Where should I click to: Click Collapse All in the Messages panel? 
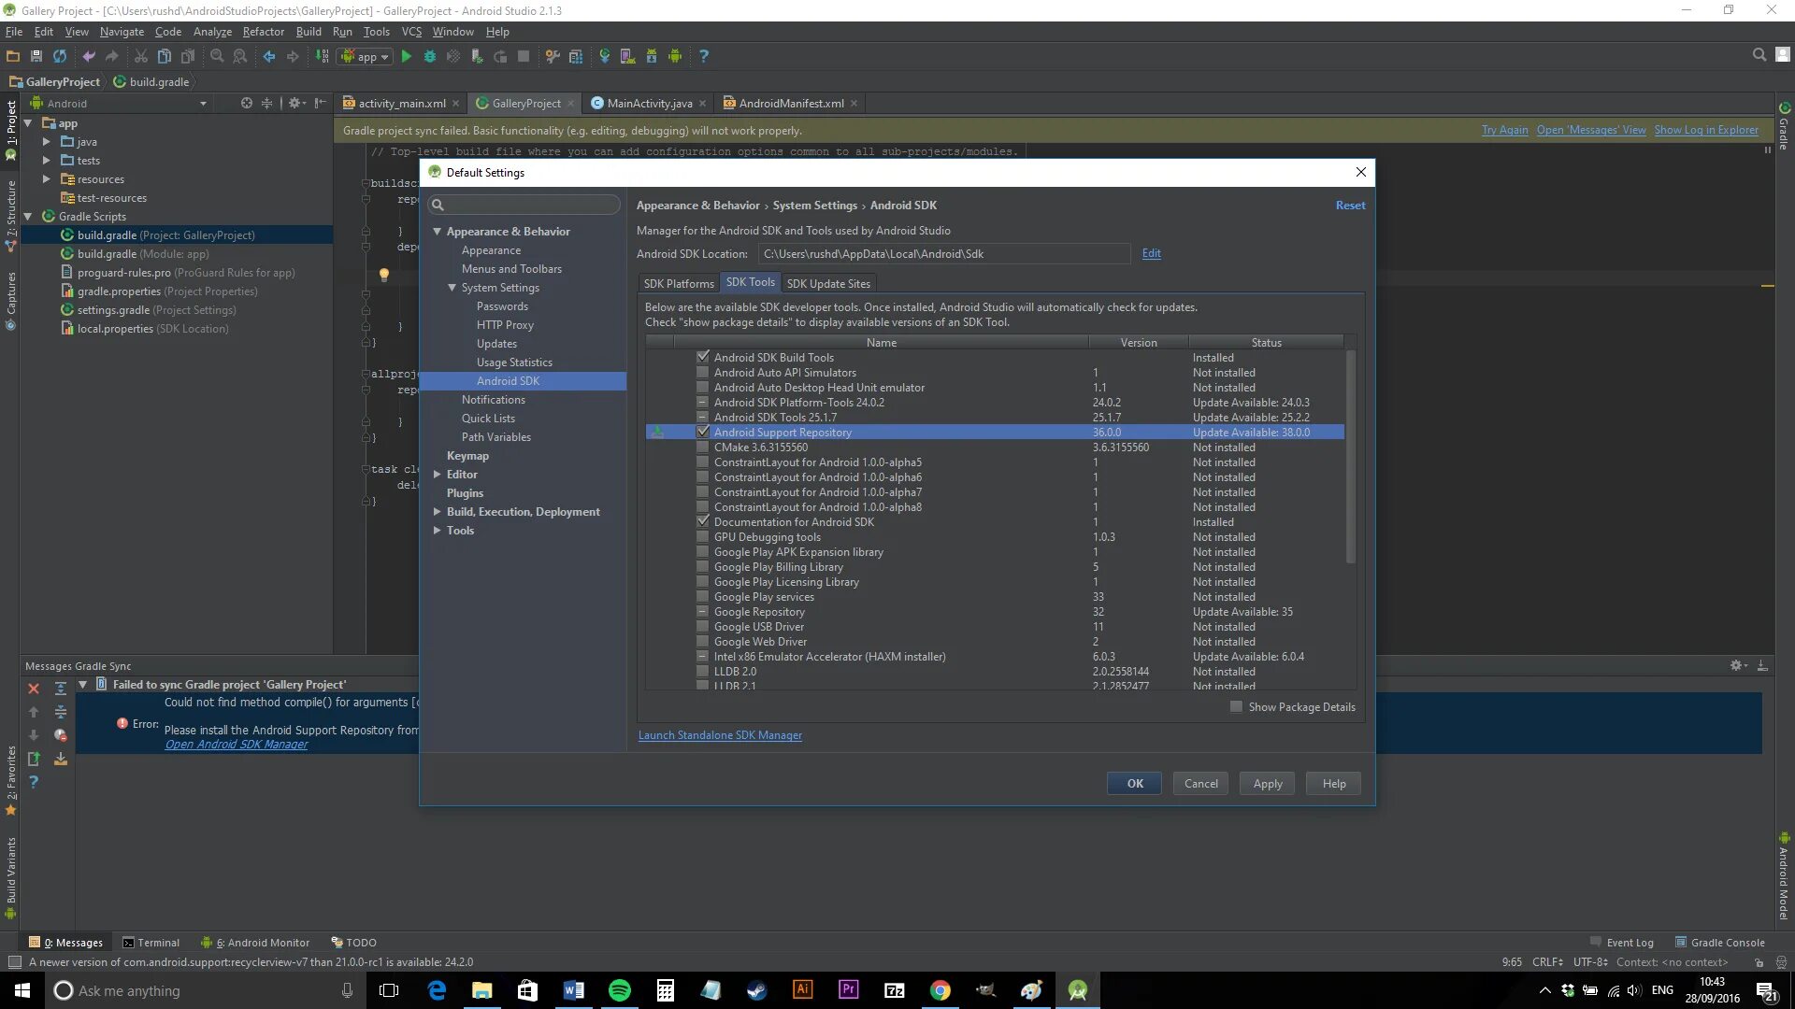[61, 712]
